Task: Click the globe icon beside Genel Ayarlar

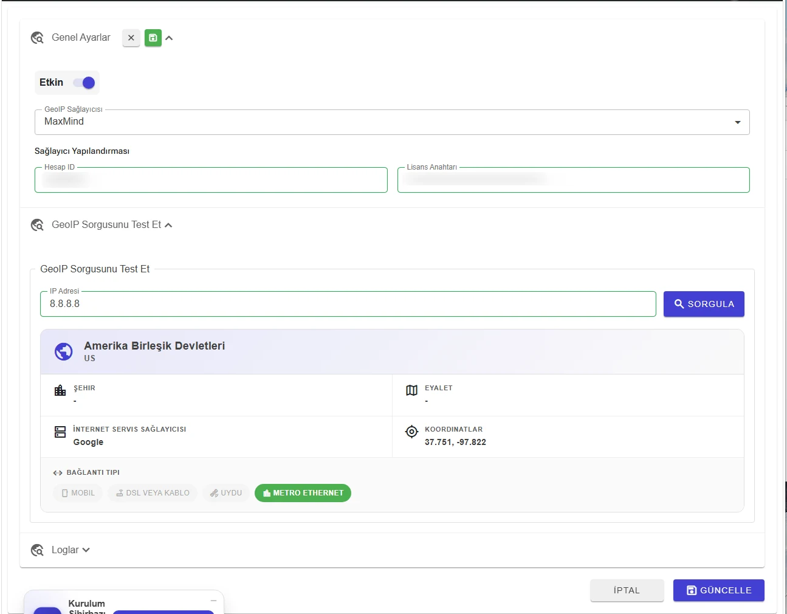Action: (x=37, y=38)
